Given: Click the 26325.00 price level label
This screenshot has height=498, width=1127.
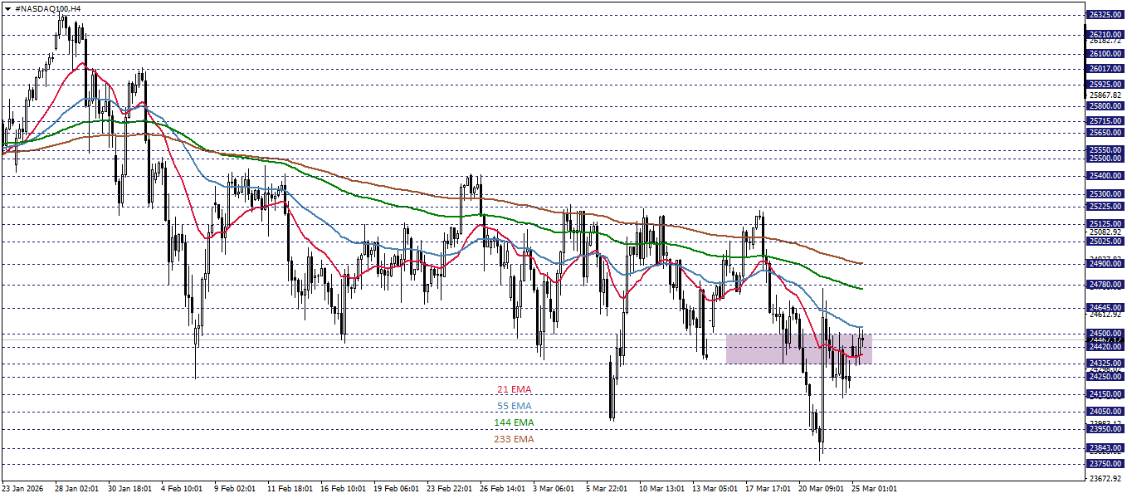Looking at the screenshot, I should [1105, 14].
